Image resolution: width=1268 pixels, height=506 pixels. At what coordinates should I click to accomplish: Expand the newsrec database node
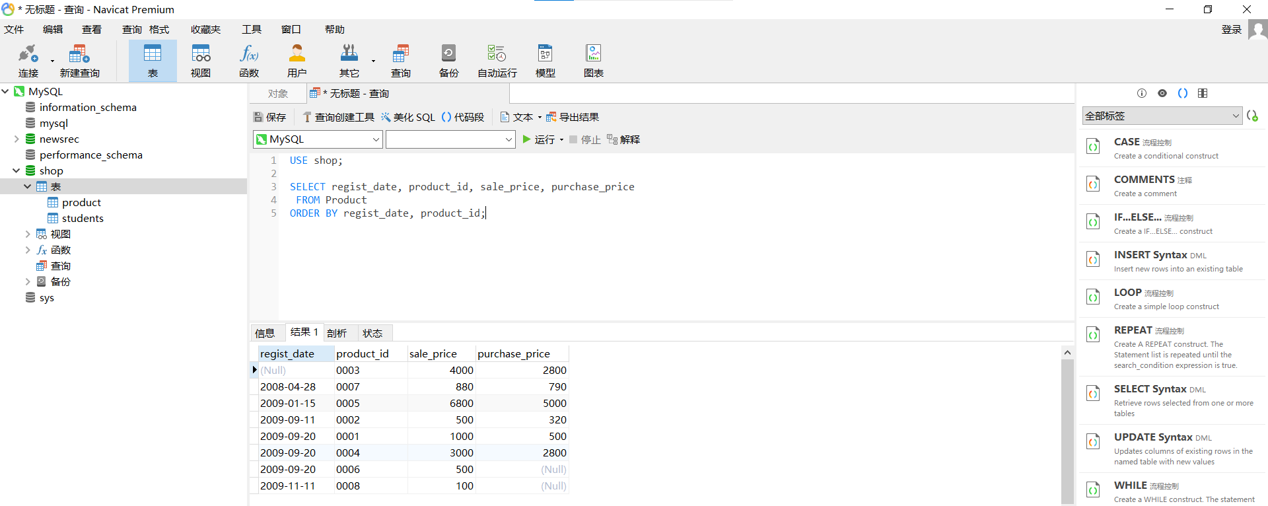pyautogui.click(x=17, y=139)
